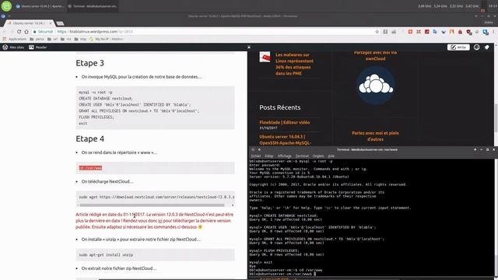Click the terminal command prompt line
Image resolution: width=498 pixels, height=280 pixels.
tap(282, 274)
